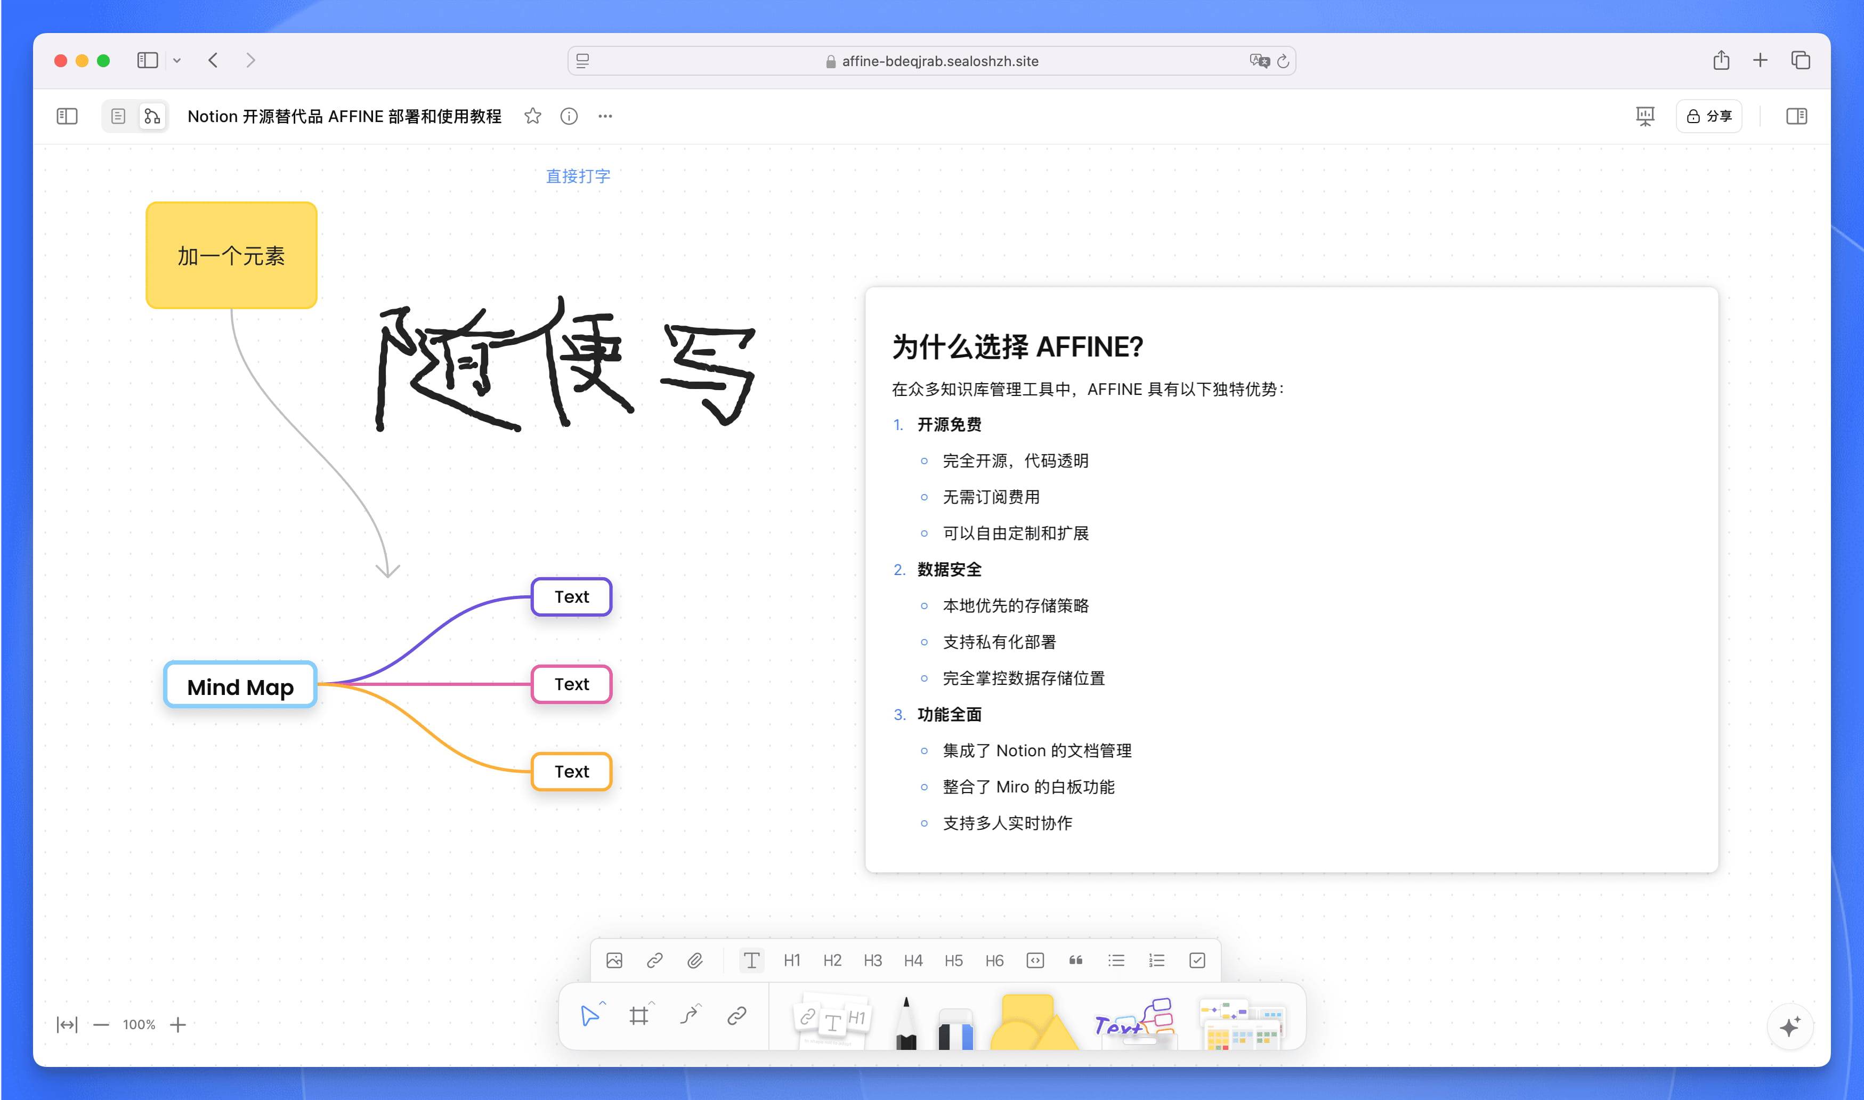The height and width of the screenshot is (1100, 1864).
Task: Click the 数据安全 list item
Action: click(950, 569)
